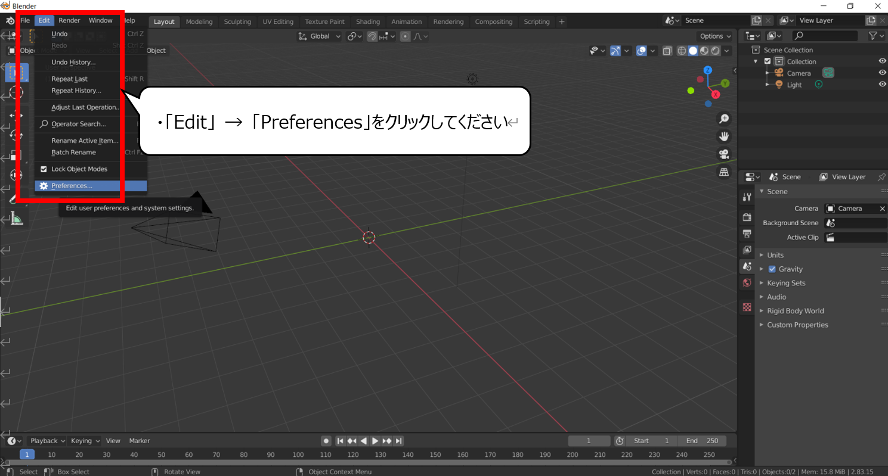Viewport: 888px width, 476px height.
Task: Click the outliner search field
Action: 824,36
